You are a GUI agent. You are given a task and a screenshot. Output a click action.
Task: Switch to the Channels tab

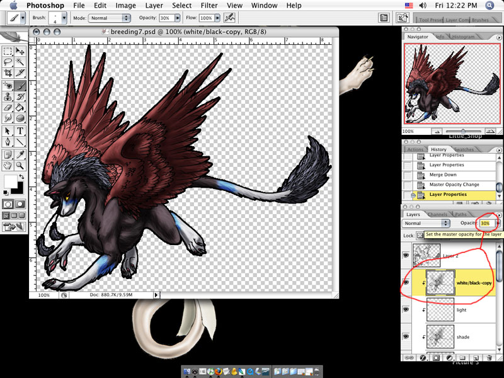pyautogui.click(x=437, y=214)
